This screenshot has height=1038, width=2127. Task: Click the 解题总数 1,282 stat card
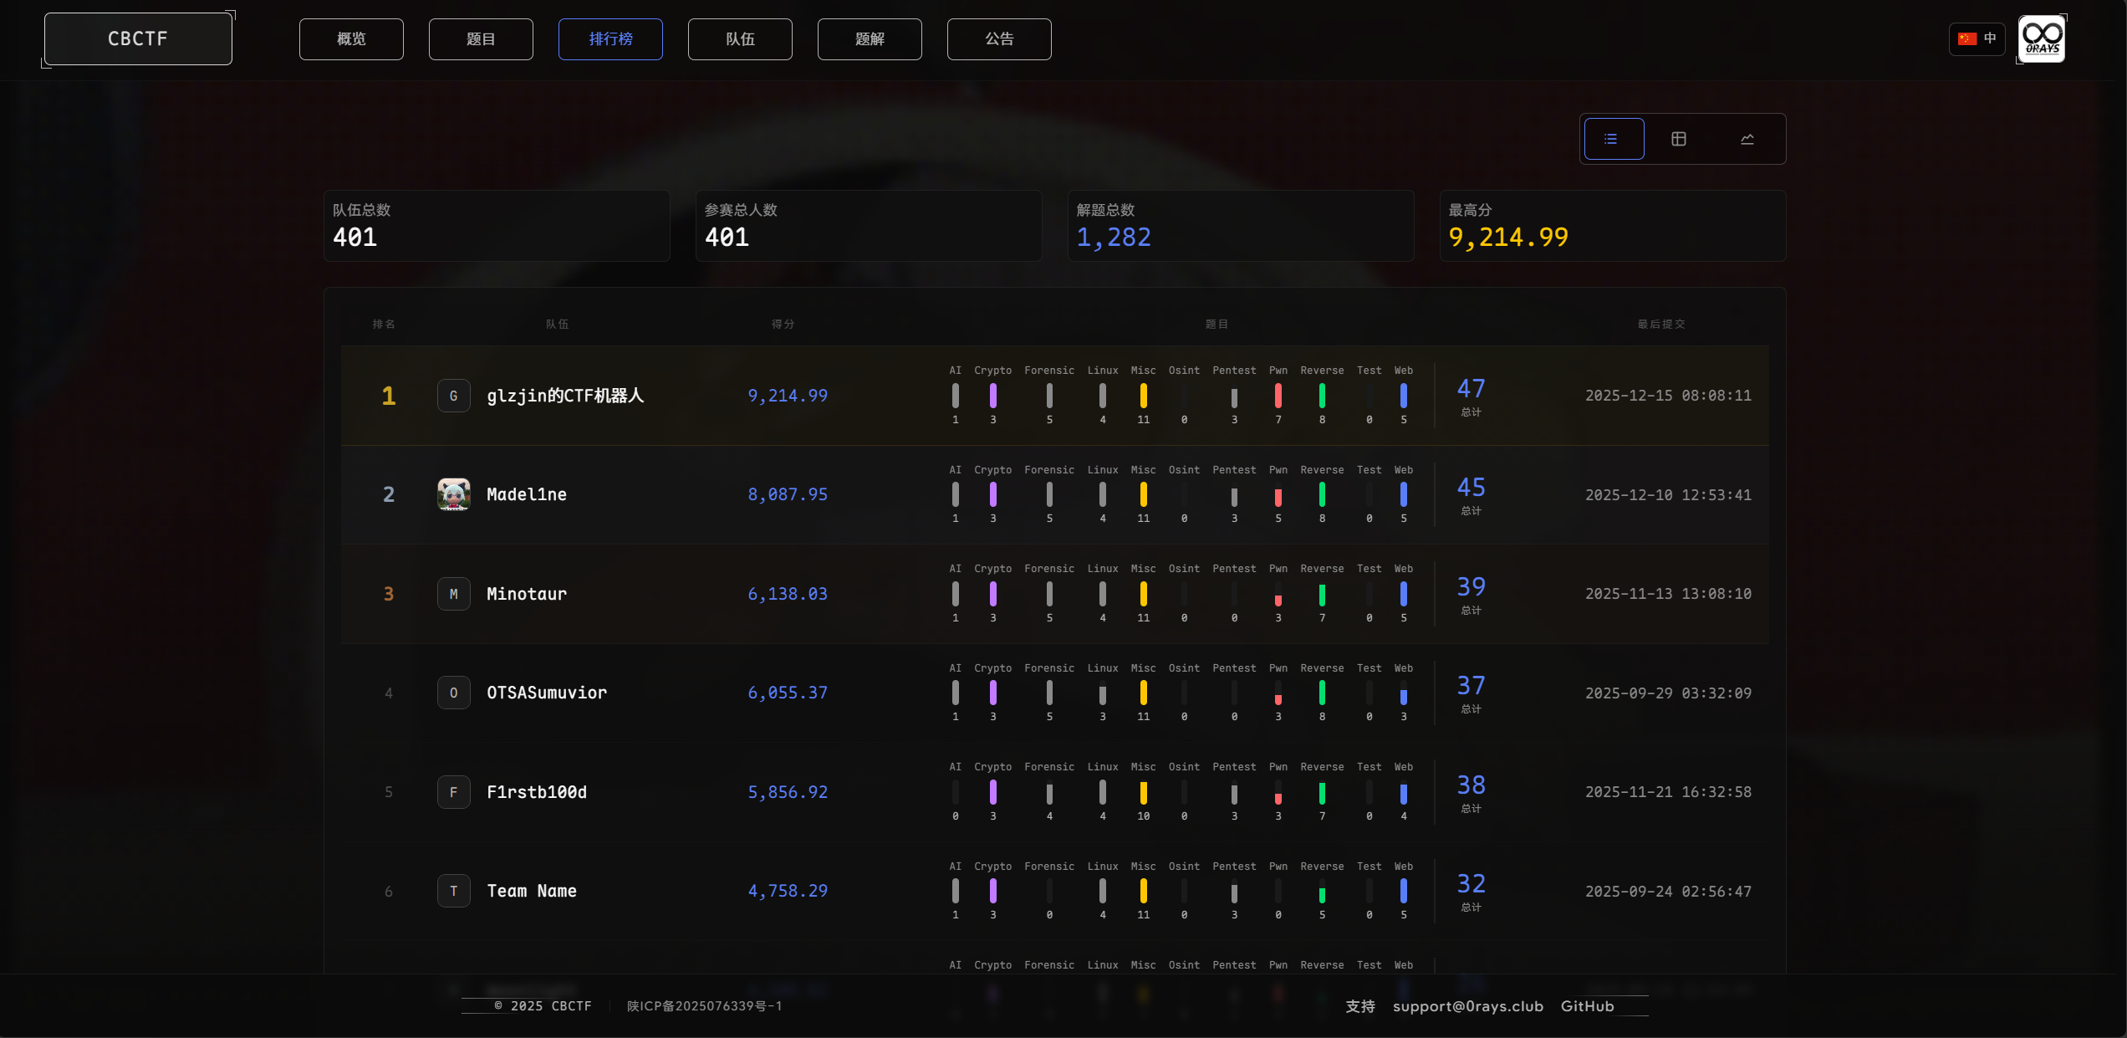[x=1241, y=226]
